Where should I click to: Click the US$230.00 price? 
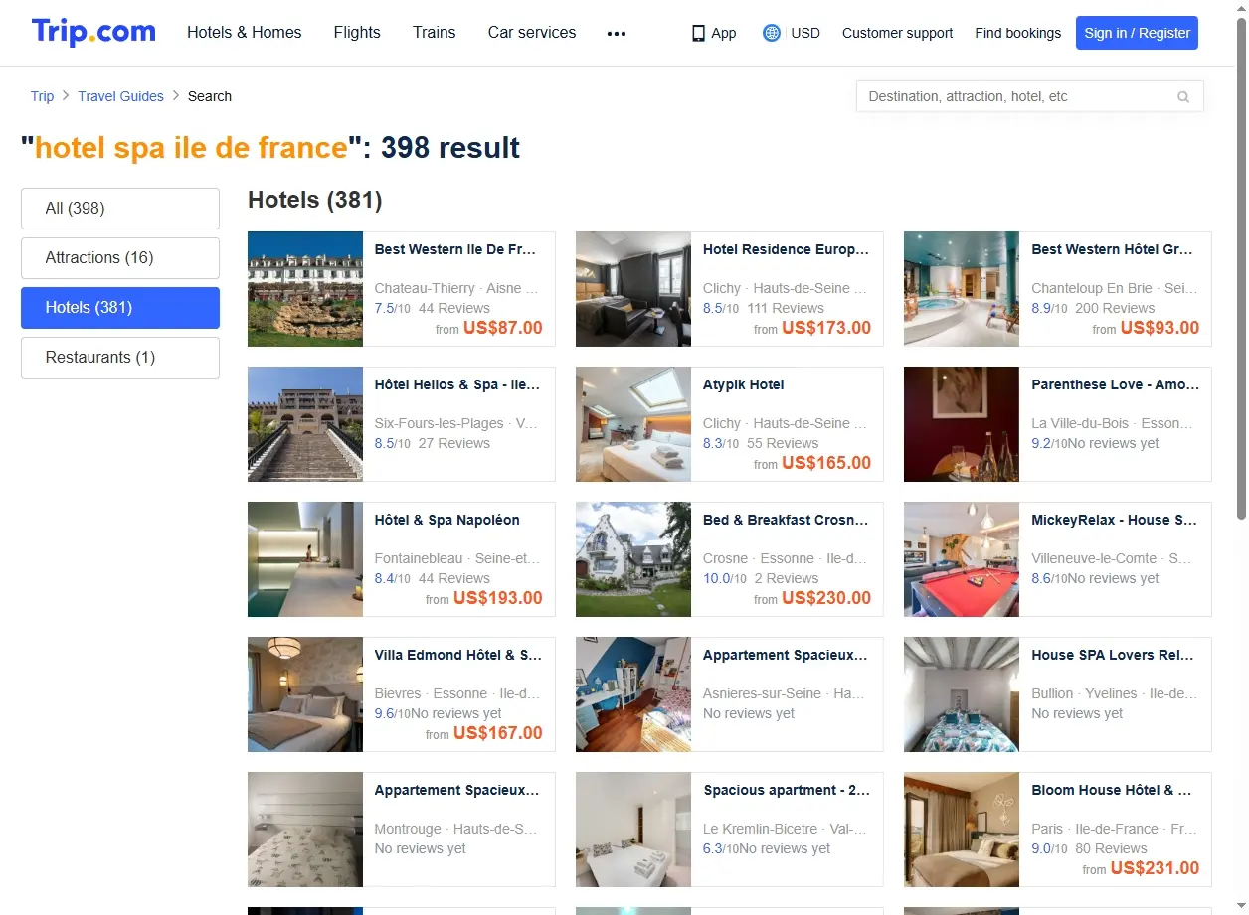(x=826, y=598)
